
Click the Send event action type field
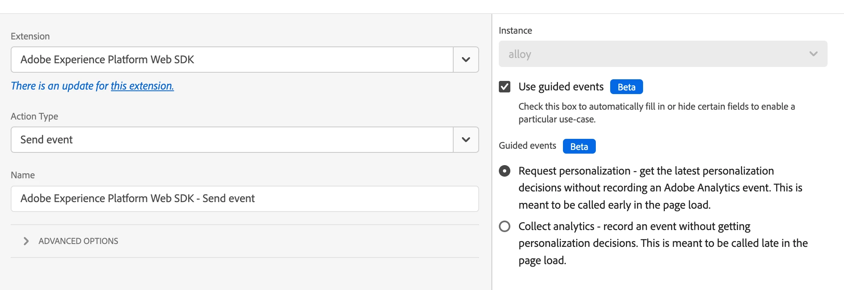(x=232, y=140)
